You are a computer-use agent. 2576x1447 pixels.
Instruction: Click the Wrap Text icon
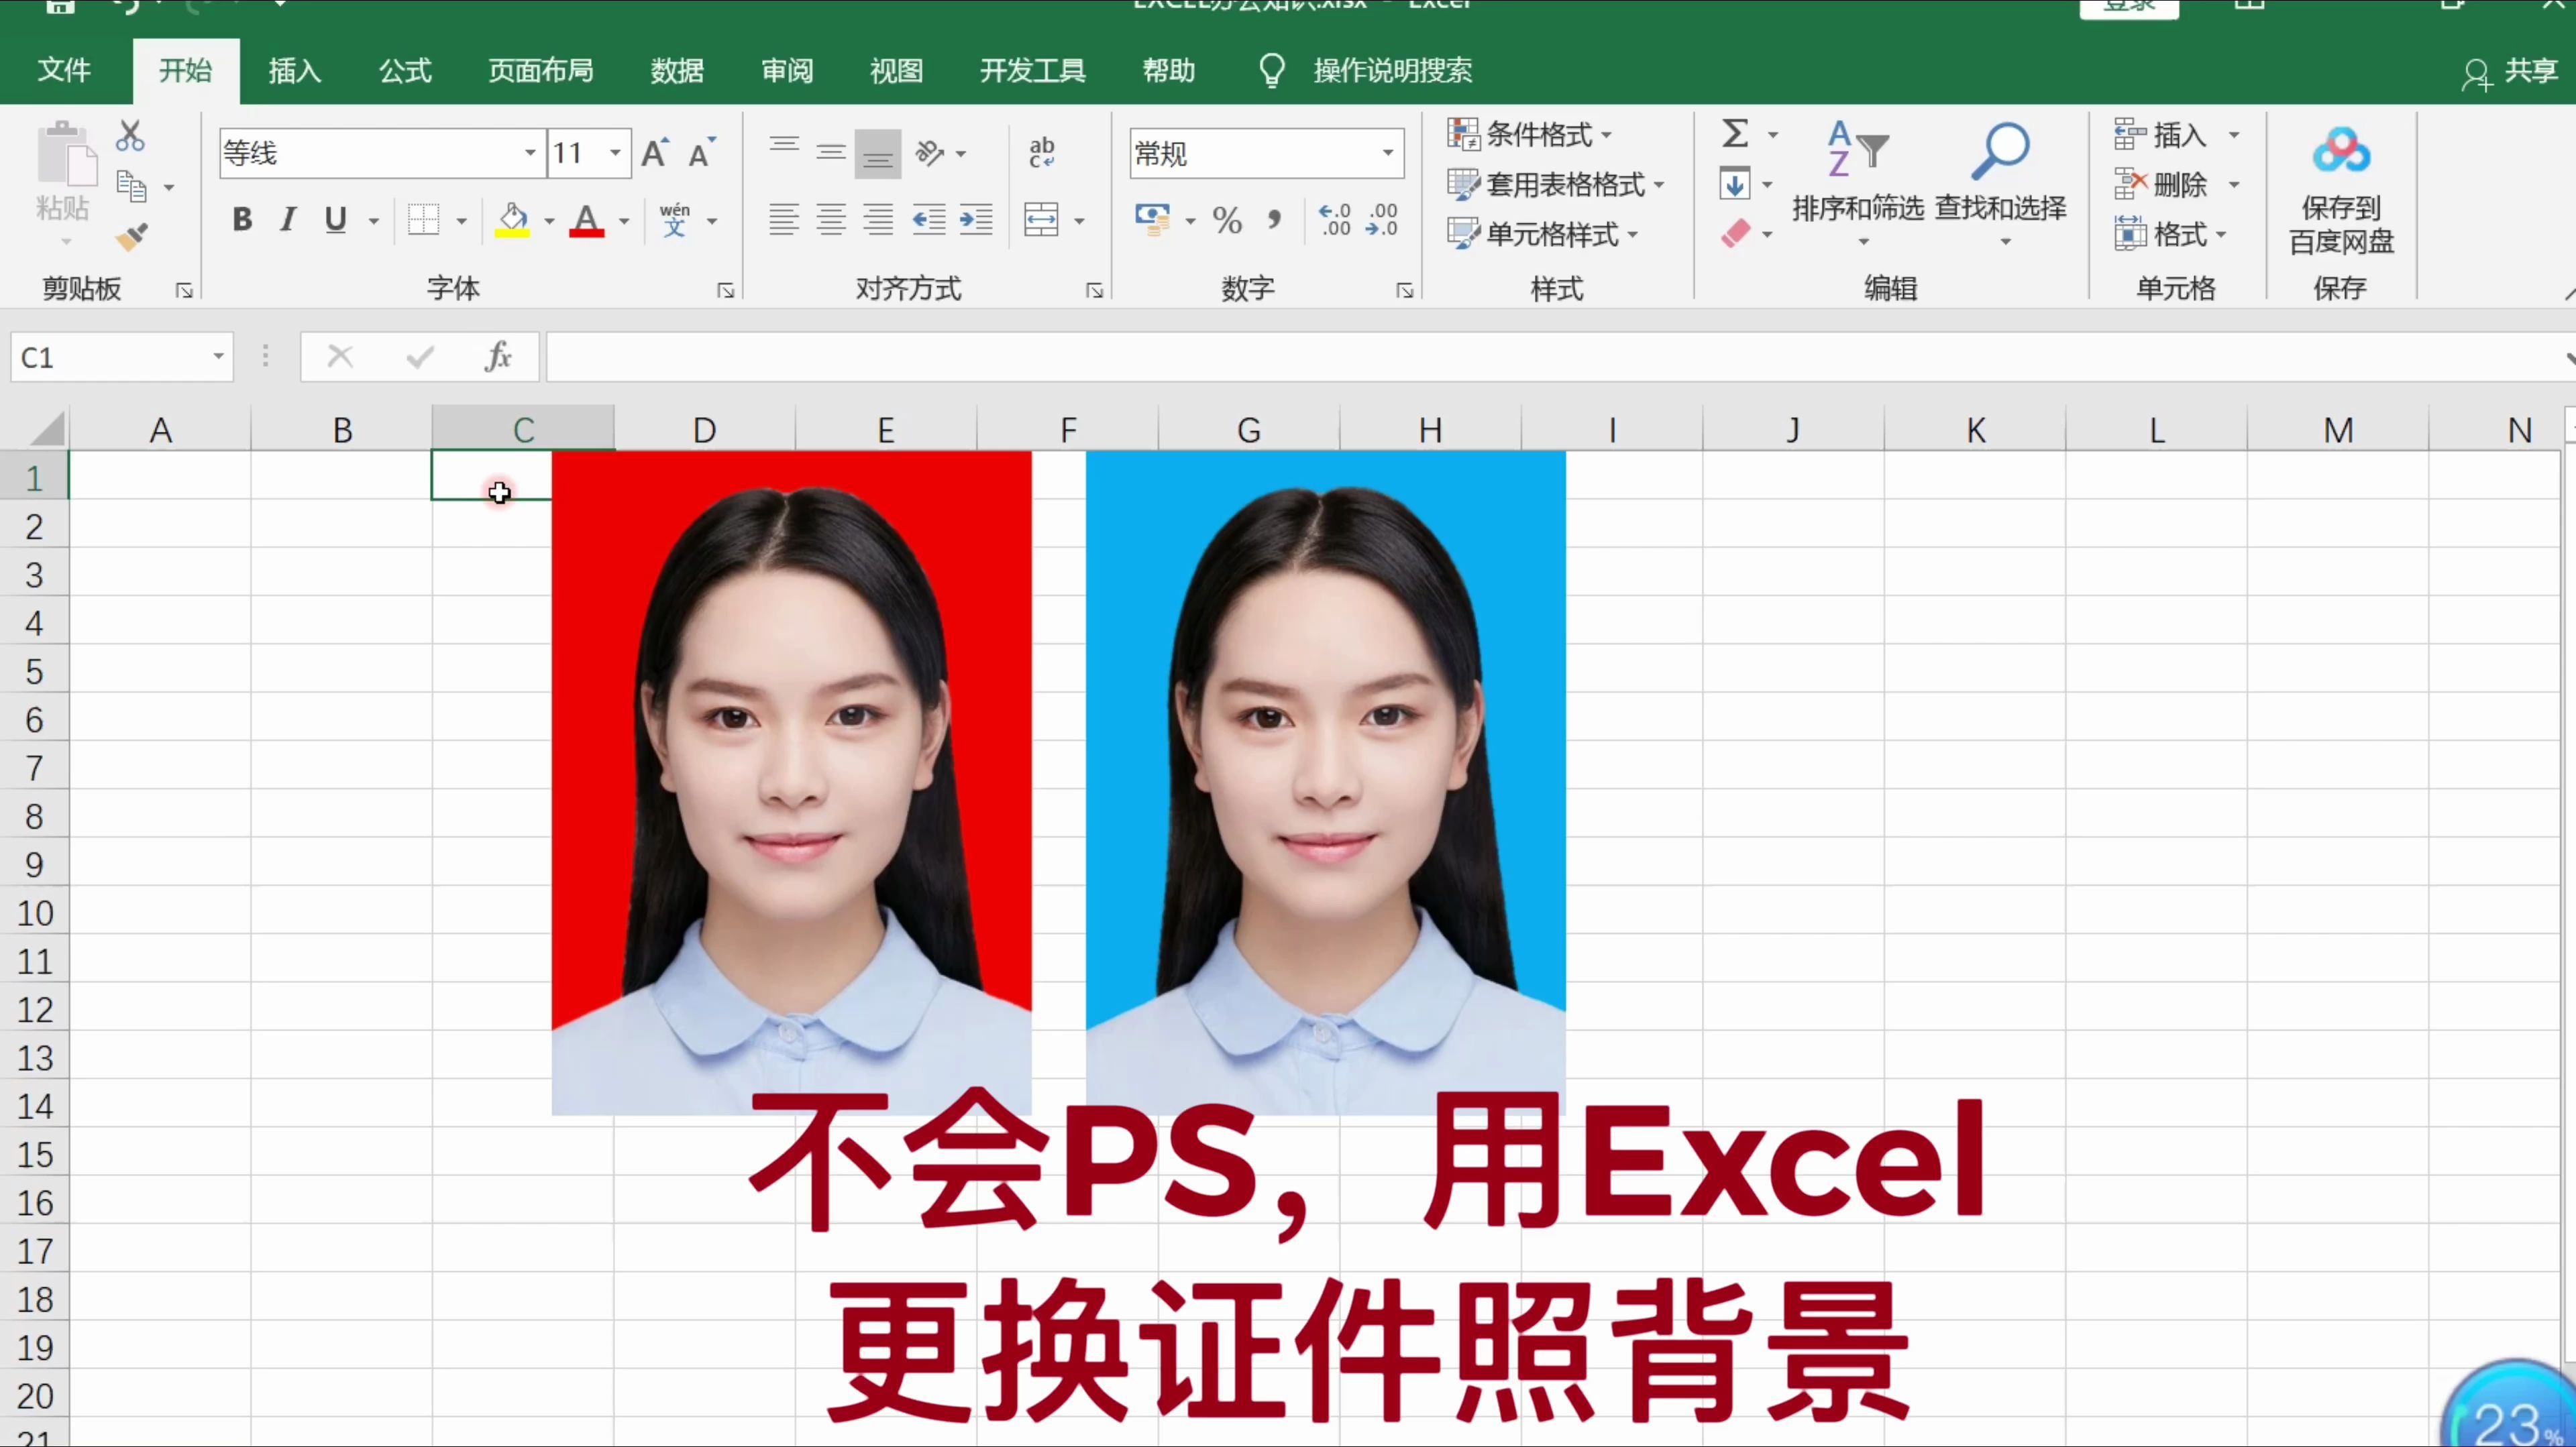pyautogui.click(x=1041, y=152)
